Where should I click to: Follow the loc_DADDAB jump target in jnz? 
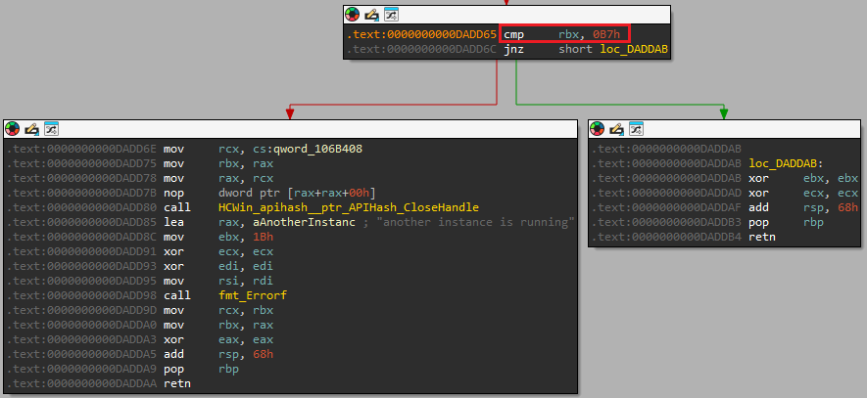click(x=632, y=50)
